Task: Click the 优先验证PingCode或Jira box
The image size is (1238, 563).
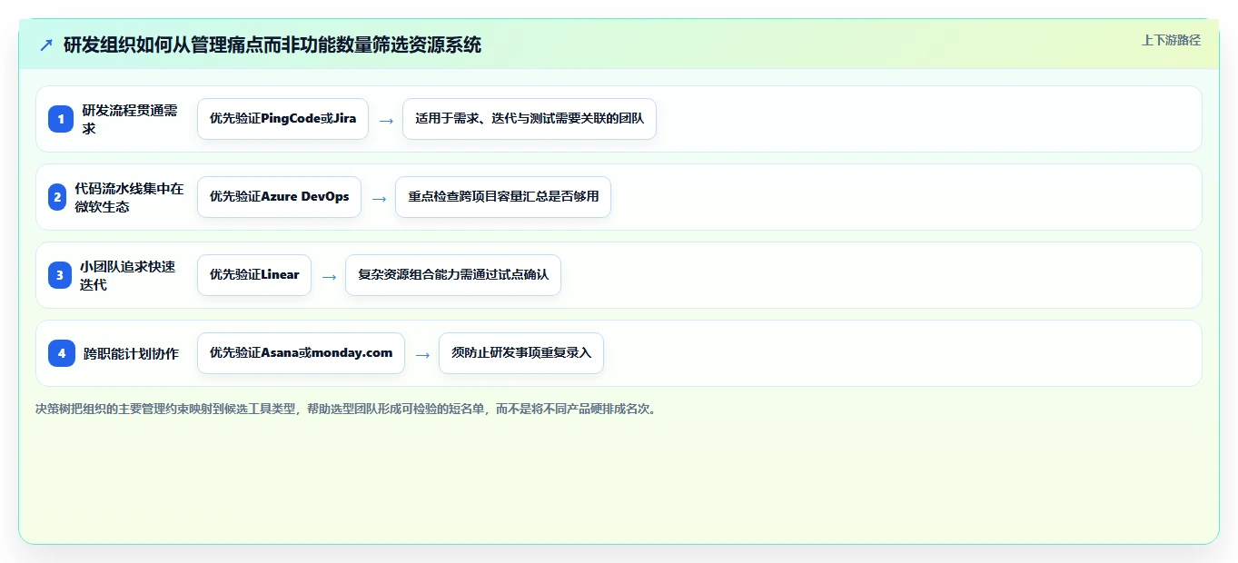Action: click(282, 119)
